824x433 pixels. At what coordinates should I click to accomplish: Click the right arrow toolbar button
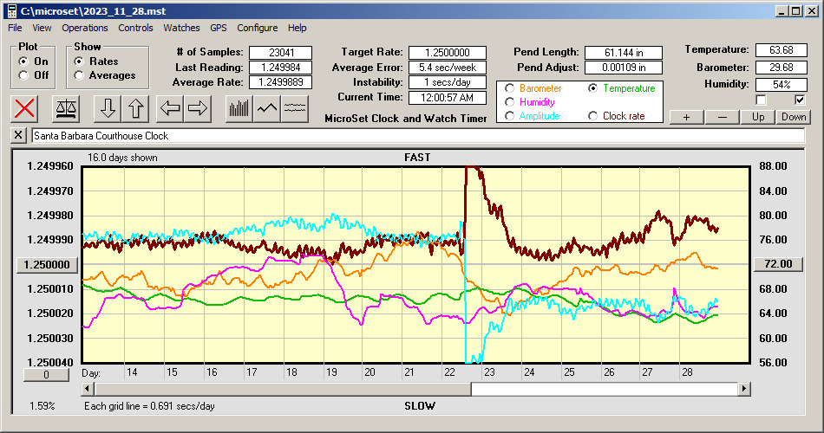point(198,108)
